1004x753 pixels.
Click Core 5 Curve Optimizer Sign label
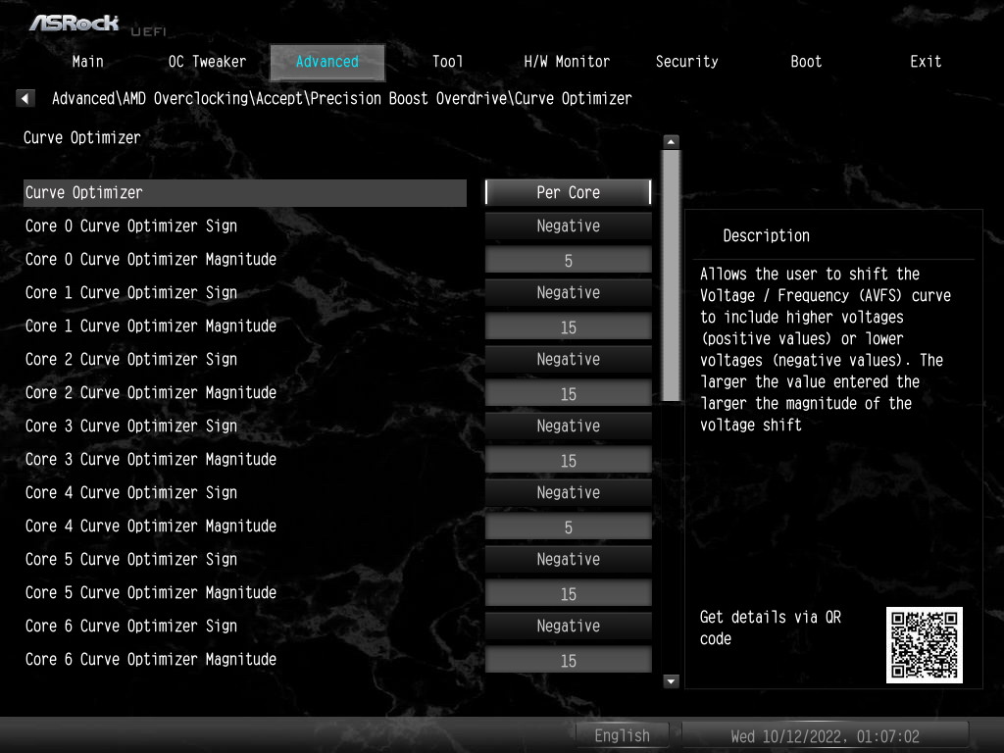(x=131, y=559)
